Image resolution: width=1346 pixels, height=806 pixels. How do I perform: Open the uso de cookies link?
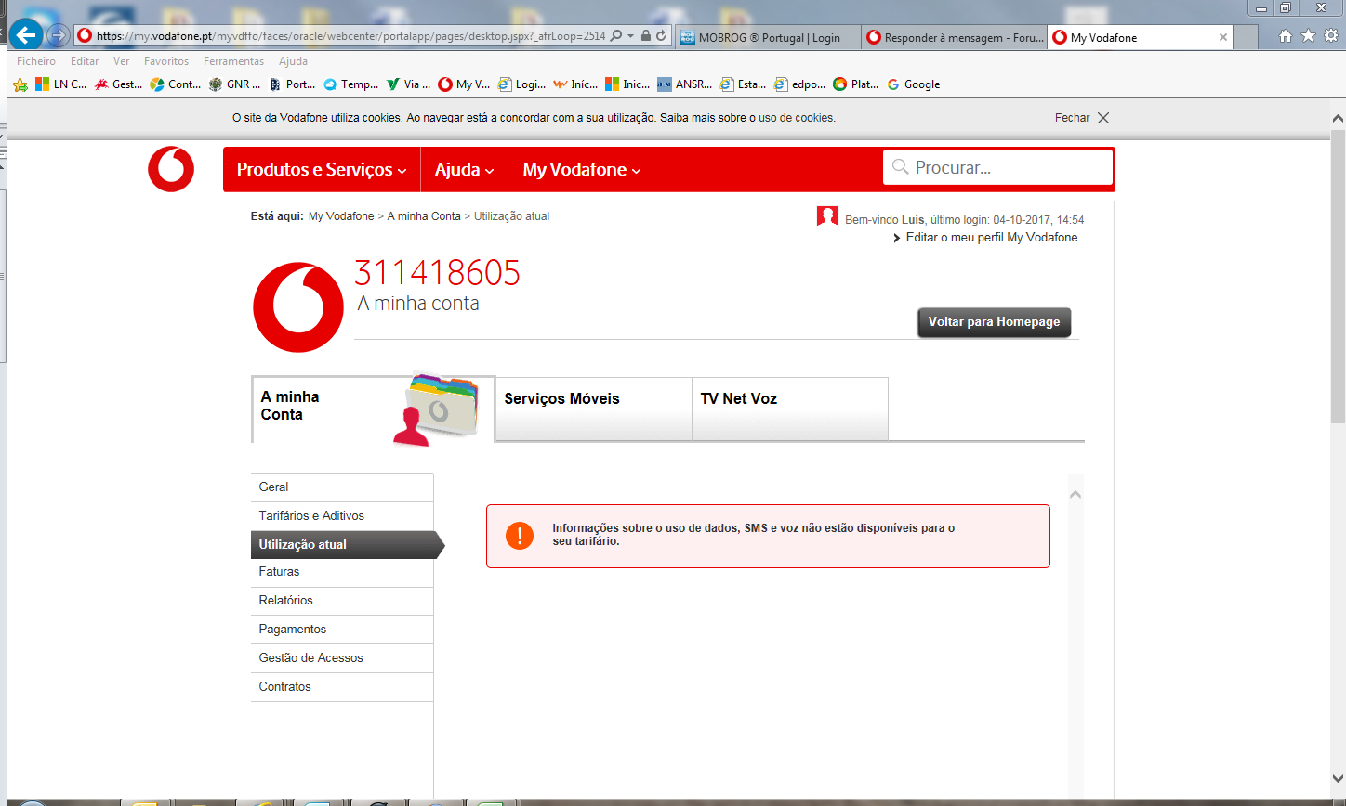click(x=796, y=118)
